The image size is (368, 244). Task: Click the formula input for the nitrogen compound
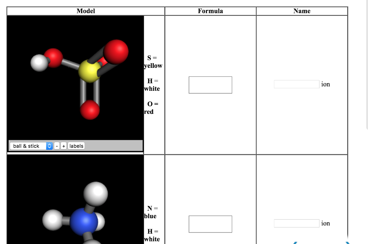tap(210, 224)
